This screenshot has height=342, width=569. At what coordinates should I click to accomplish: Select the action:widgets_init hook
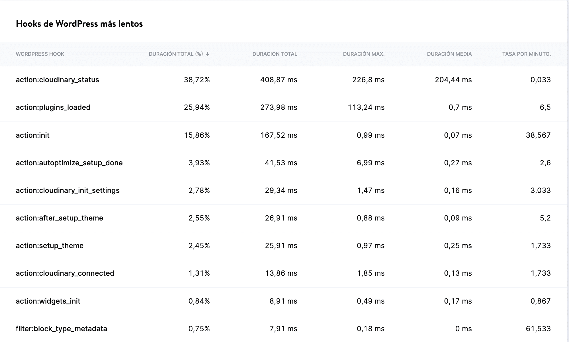tap(48, 301)
